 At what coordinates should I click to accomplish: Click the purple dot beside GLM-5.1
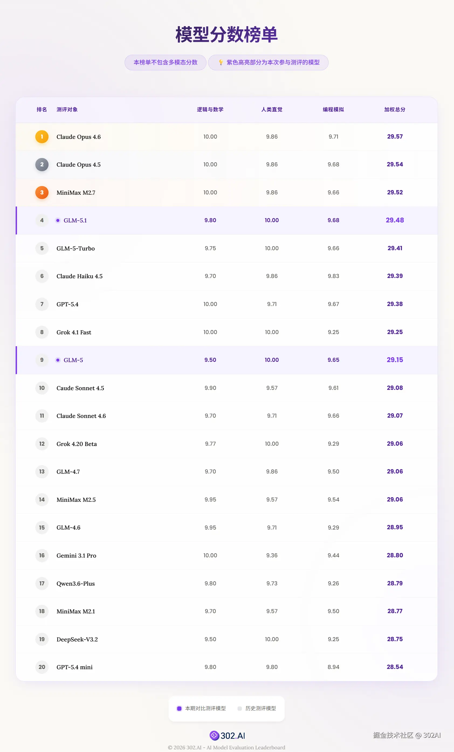click(x=58, y=220)
